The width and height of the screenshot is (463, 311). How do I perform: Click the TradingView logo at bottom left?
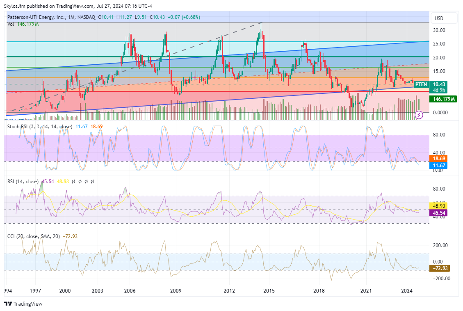coord(23,304)
